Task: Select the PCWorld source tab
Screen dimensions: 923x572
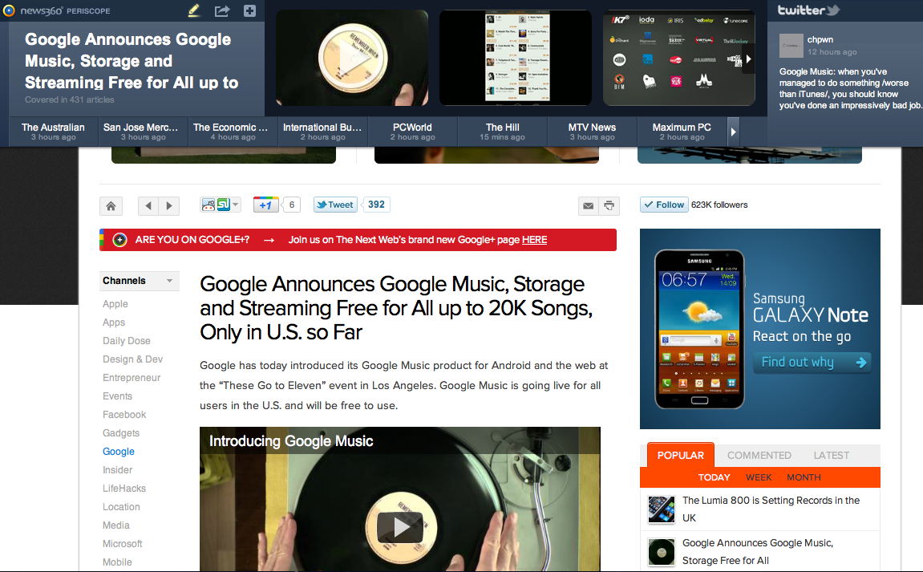Action: [413, 132]
